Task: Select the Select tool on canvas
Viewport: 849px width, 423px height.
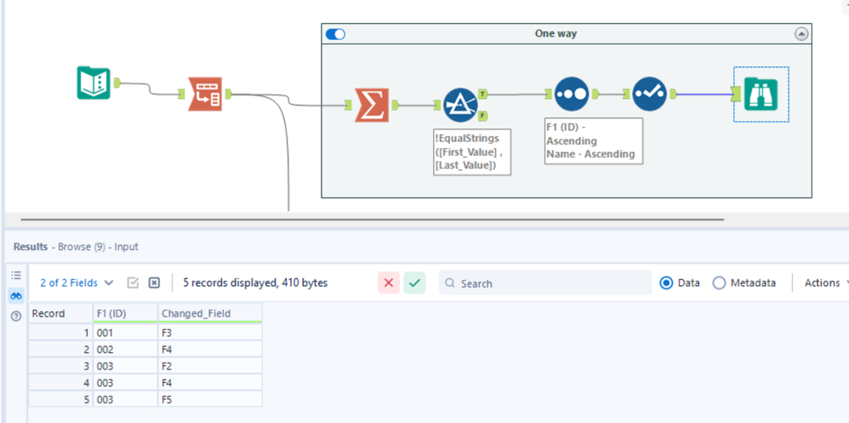Action: pos(649,94)
